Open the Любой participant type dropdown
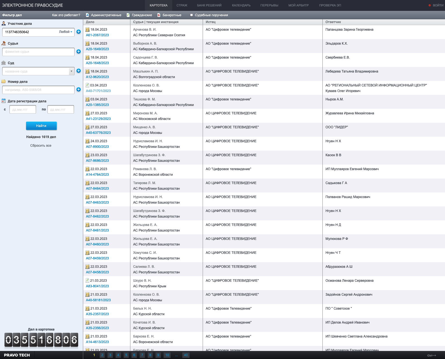445x359 pixels. 66,32
